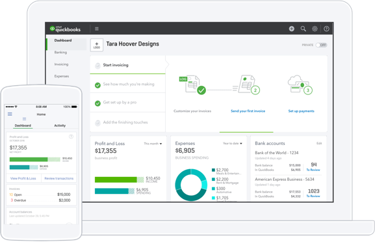Open the help question mark icon
This screenshot has height=242, width=375.
point(326,29)
